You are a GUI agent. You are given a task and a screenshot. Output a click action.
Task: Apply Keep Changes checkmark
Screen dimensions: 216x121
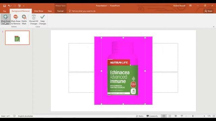pyautogui.click(x=43, y=19)
